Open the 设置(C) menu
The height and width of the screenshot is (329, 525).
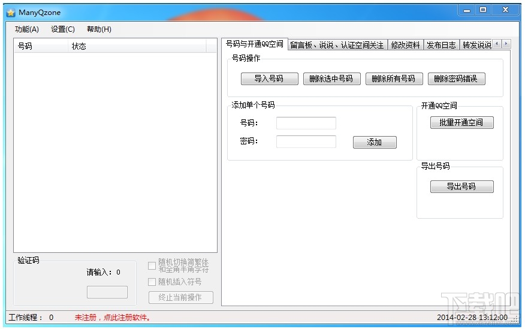(62, 29)
